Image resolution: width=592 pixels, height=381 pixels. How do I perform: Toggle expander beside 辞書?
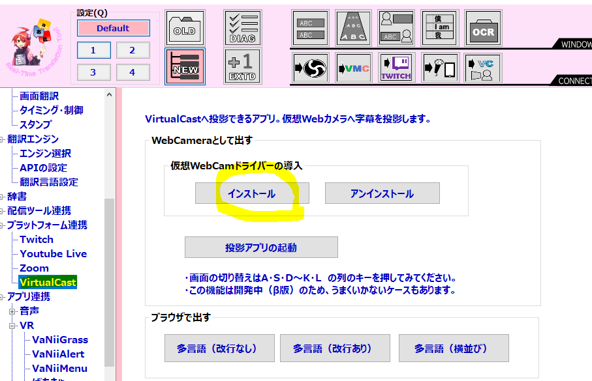tap(1, 197)
